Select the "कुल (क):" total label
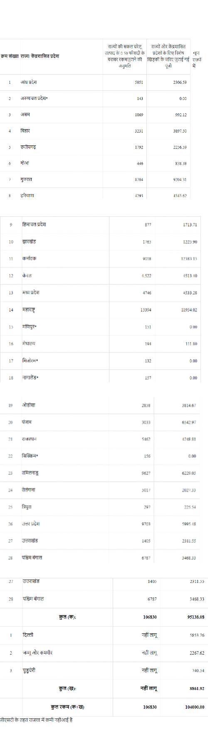The height and width of the screenshot is (750, 208). [x=67, y=617]
